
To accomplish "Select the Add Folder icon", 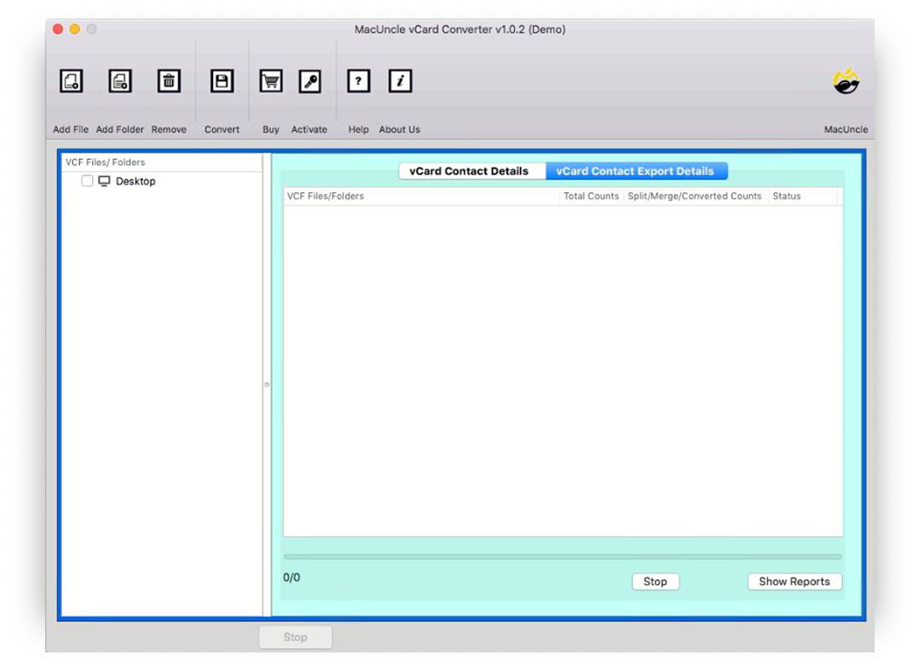I will coord(120,81).
